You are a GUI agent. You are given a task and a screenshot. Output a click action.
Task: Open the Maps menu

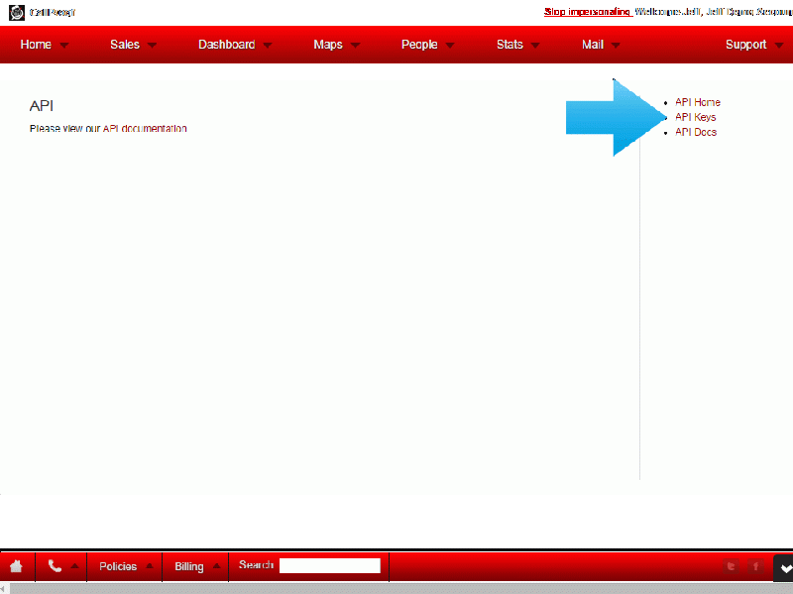[335, 45]
